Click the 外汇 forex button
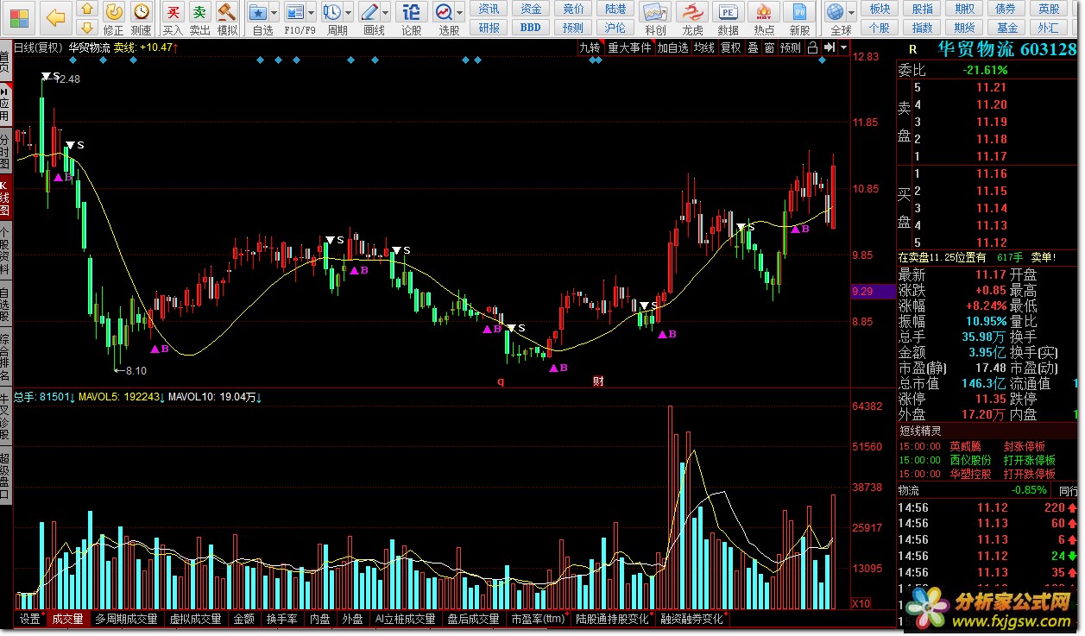 [1049, 27]
